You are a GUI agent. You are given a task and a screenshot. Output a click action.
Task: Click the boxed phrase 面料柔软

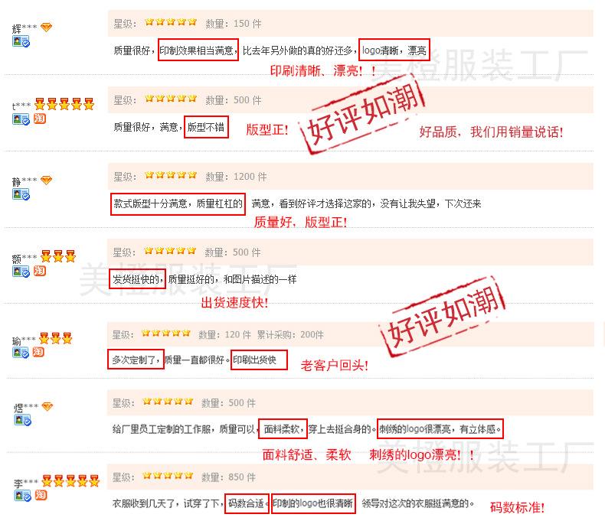click(x=283, y=429)
